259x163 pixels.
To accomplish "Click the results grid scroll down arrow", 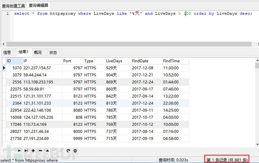I will [x=257, y=144].
